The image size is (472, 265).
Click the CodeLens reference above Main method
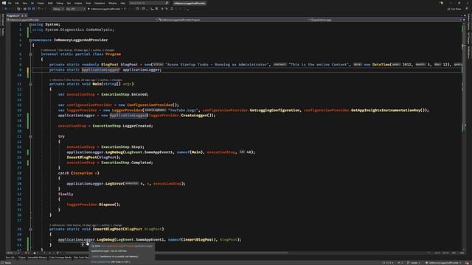pos(56,80)
